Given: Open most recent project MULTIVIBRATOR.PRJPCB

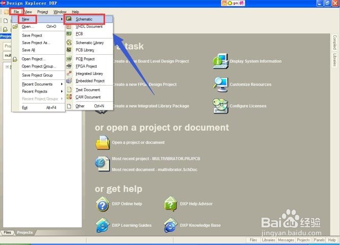Looking at the screenshot, I should pyautogui.click(x=156, y=159).
